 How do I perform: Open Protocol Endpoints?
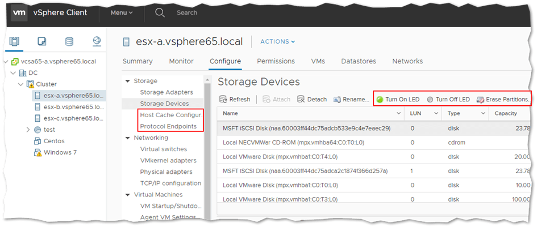tap(168, 126)
